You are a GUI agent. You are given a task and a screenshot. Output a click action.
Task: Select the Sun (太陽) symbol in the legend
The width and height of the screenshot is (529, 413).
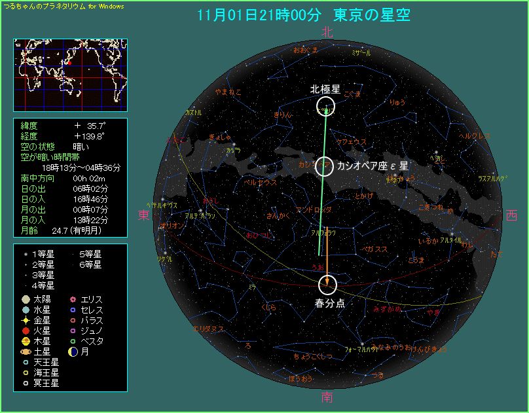coord(25,298)
